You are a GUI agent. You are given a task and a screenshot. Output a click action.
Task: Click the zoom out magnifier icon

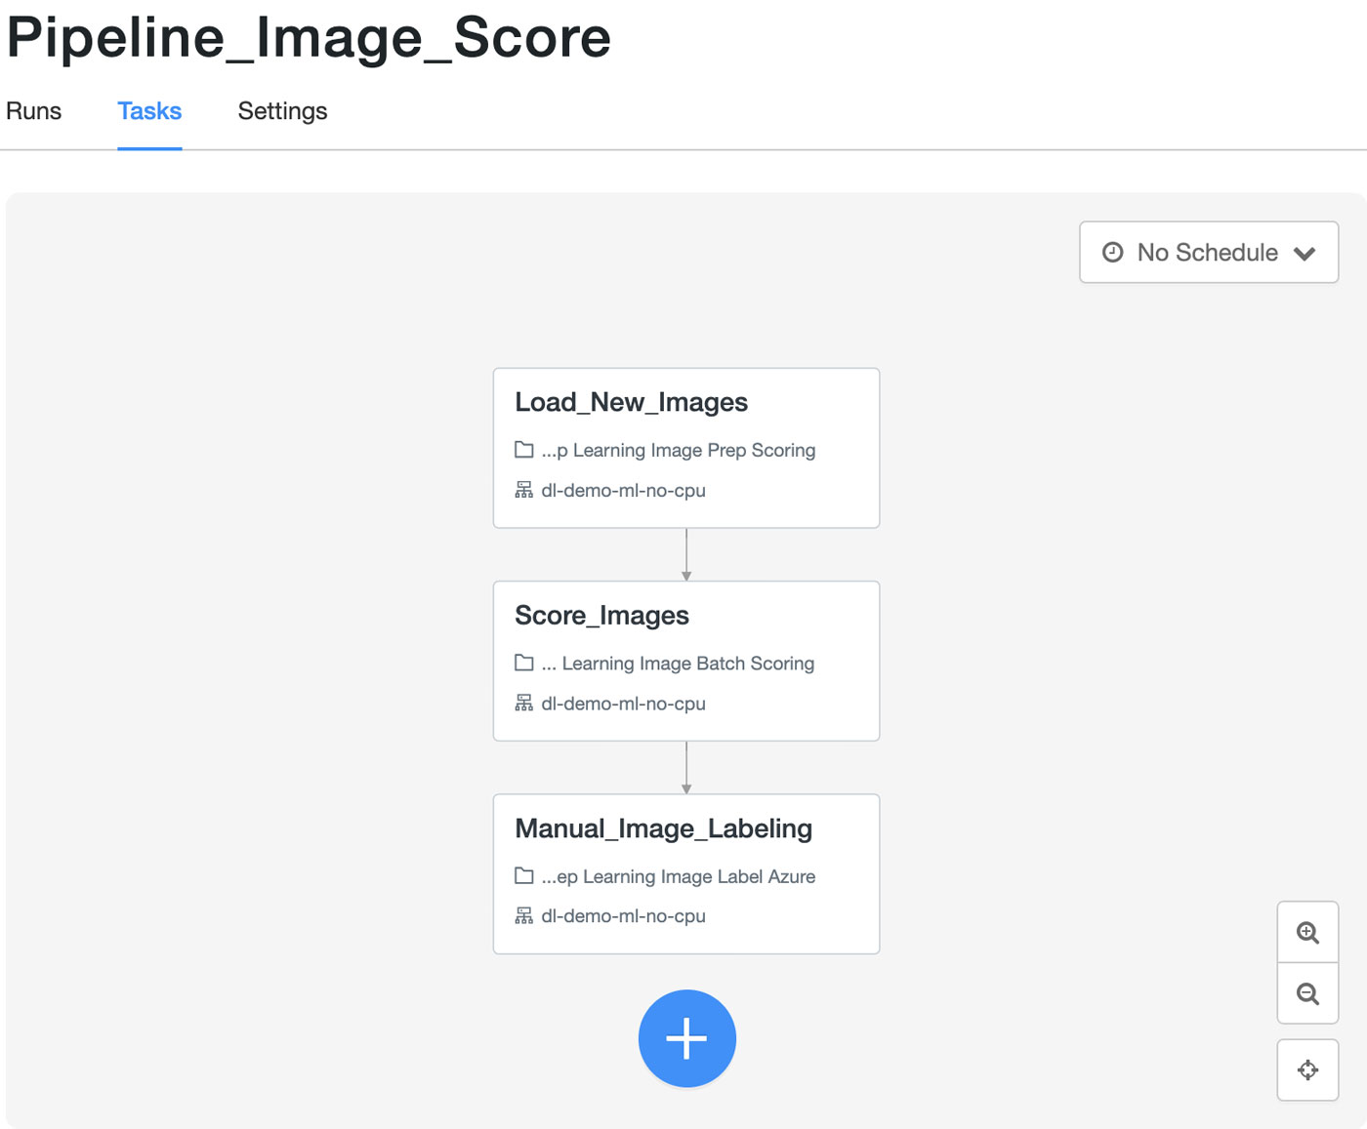pyautogui.click(x=1307, y=993)
